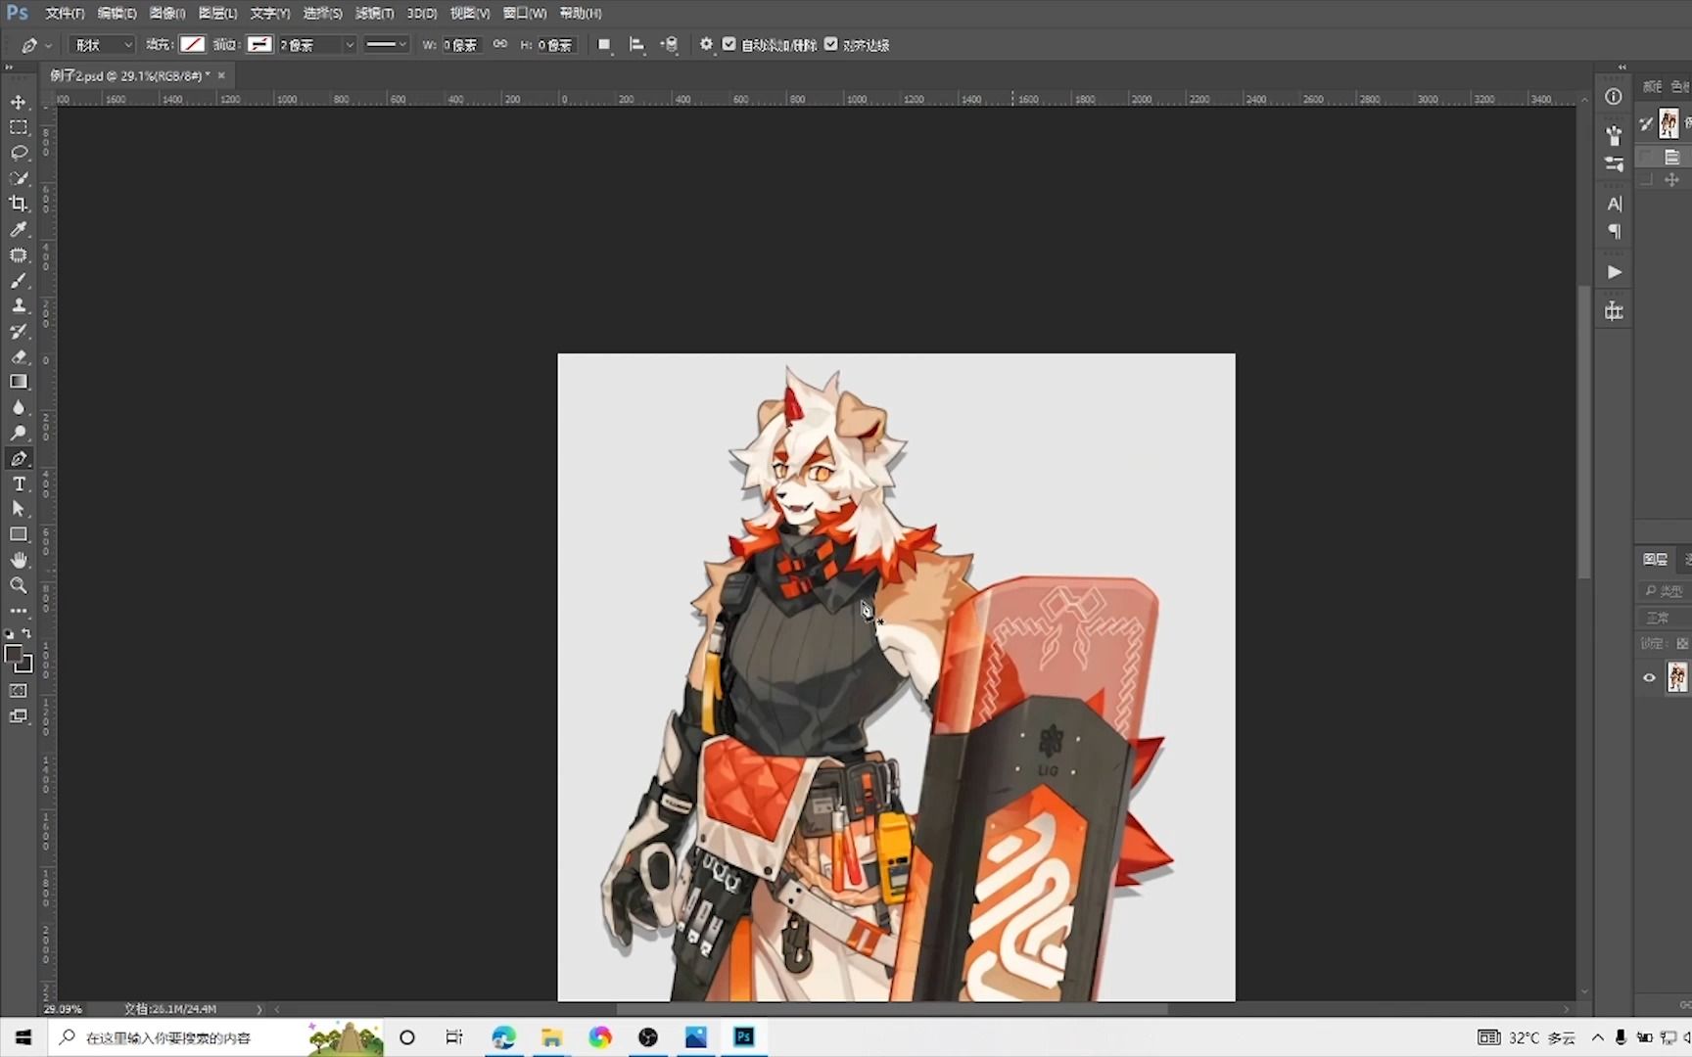The image size is (1692, 1057).
Task: Swap foreground and background colors
Action: click(26, 634)
